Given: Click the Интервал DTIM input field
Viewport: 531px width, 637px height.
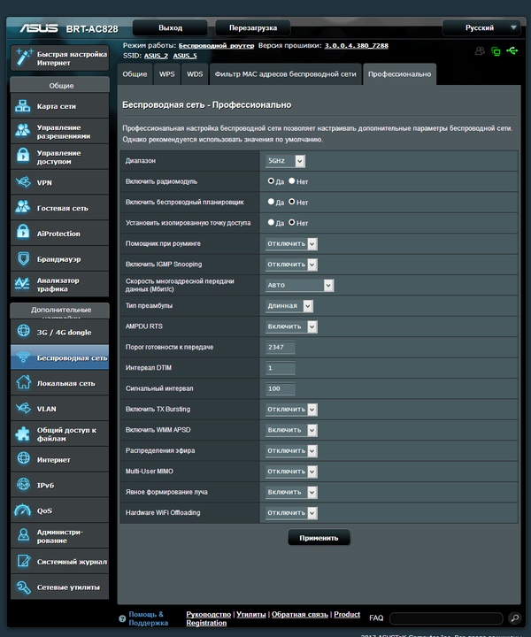Looking at the screenshot, I should pos(281,368).
